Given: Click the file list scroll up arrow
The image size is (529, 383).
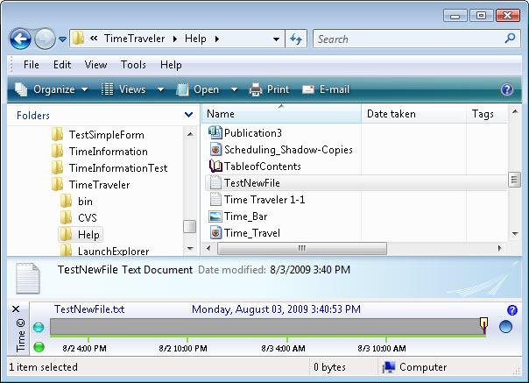Looking at the screenshot, I should click(515, 111).
